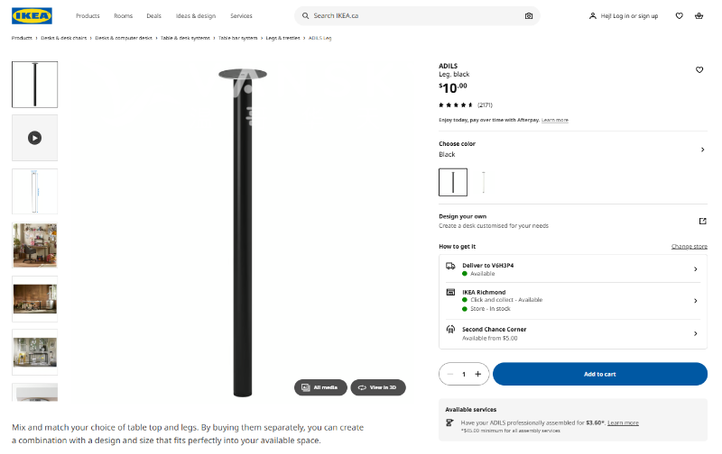Expand Deliver to V6H3P4 details
This screenshot has height=454, width=722.
pos(695,269)
